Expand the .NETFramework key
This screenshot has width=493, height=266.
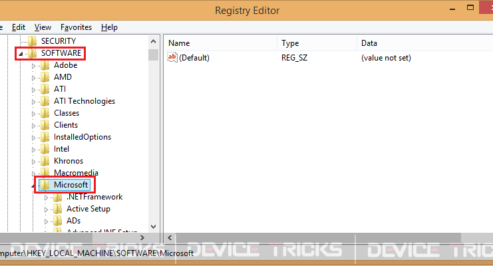[46, 198]
